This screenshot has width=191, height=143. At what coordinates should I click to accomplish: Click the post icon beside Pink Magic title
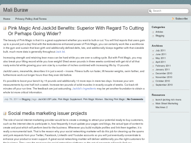[x=5, y=28]
